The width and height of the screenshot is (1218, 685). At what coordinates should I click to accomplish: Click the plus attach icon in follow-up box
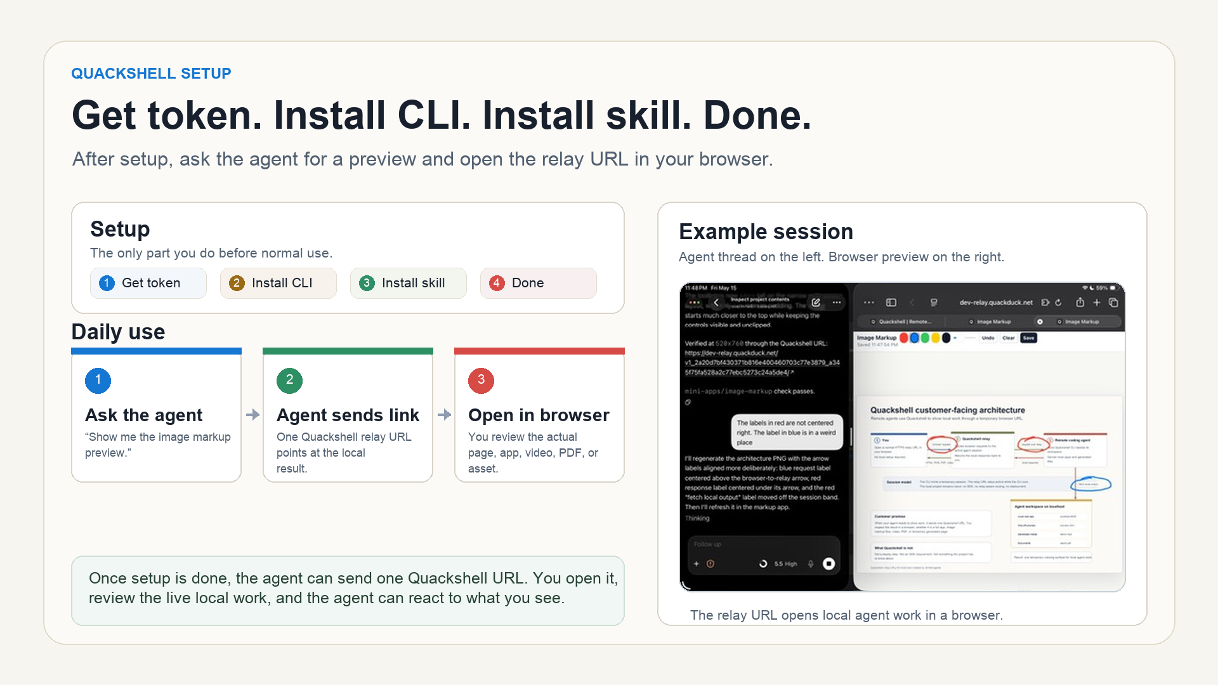click(696, 564)
